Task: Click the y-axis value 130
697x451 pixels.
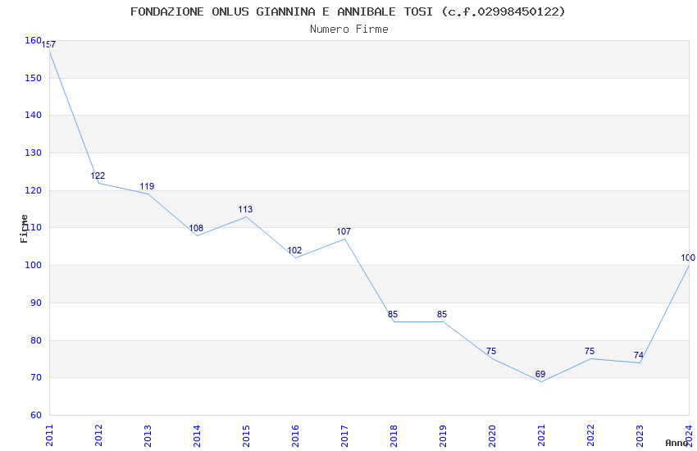Action: (34, 153)
